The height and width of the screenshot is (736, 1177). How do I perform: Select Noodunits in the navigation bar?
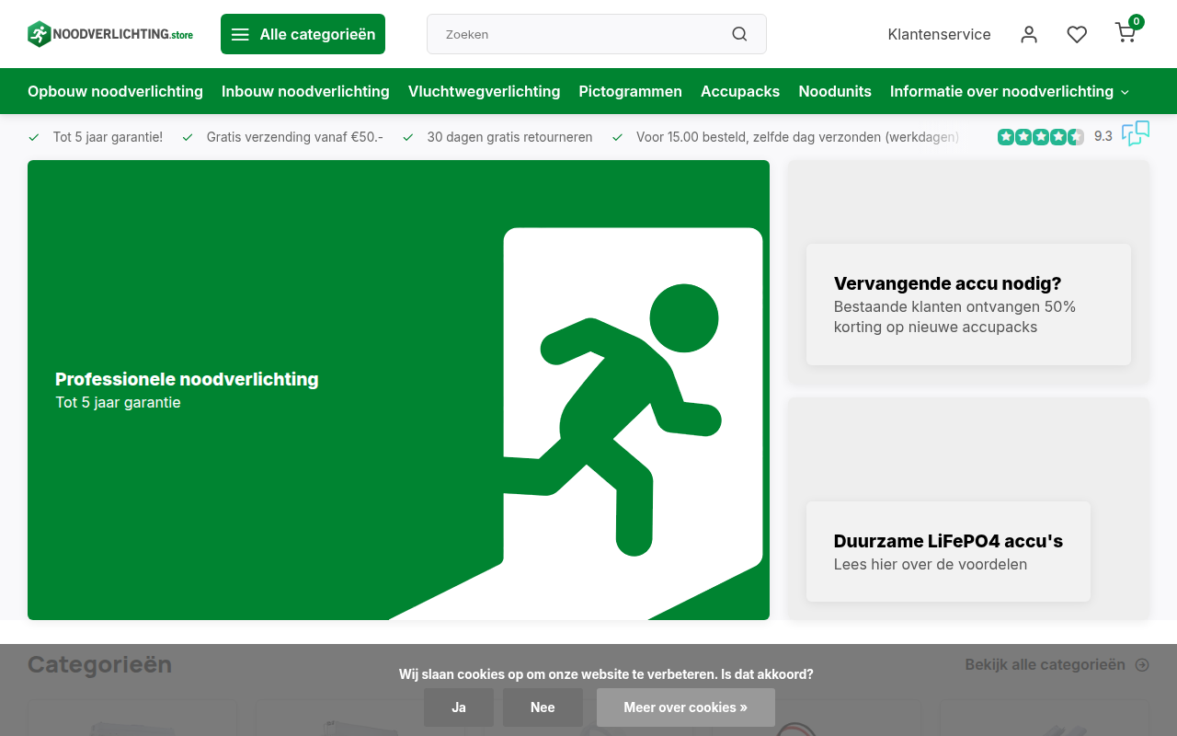coord(835,91)
